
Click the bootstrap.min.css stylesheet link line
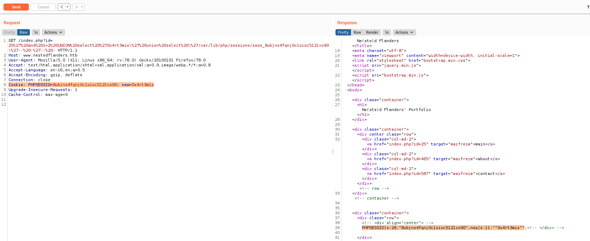[411, 60]
